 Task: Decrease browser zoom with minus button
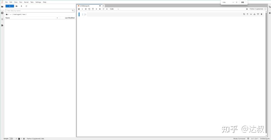(x=233, y=2)
